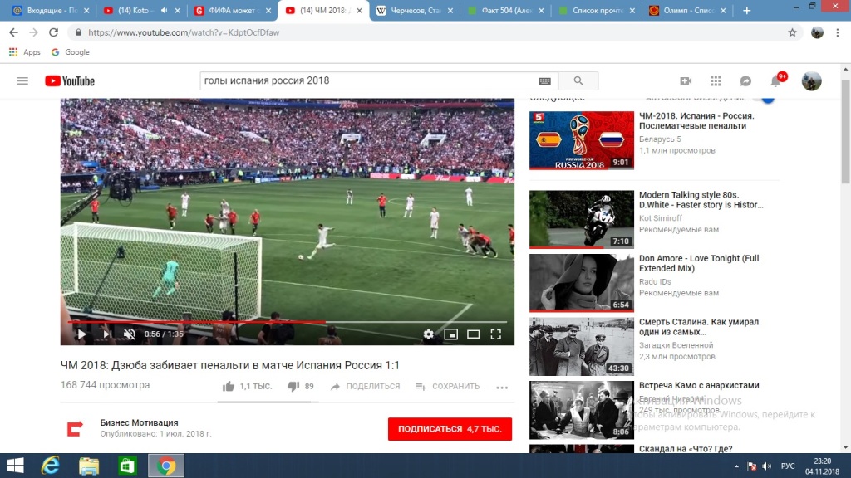Open the Смерть Сталина video title

coord(699,327)
